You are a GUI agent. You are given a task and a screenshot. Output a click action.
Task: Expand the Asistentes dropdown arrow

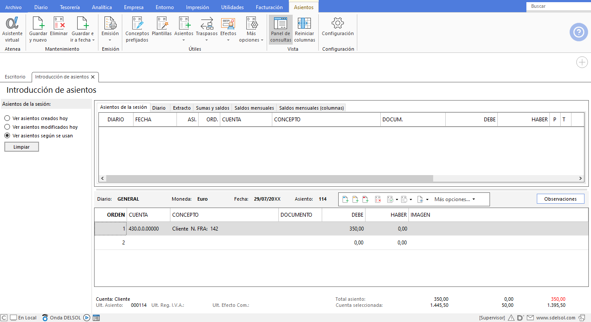click(184, 40)
